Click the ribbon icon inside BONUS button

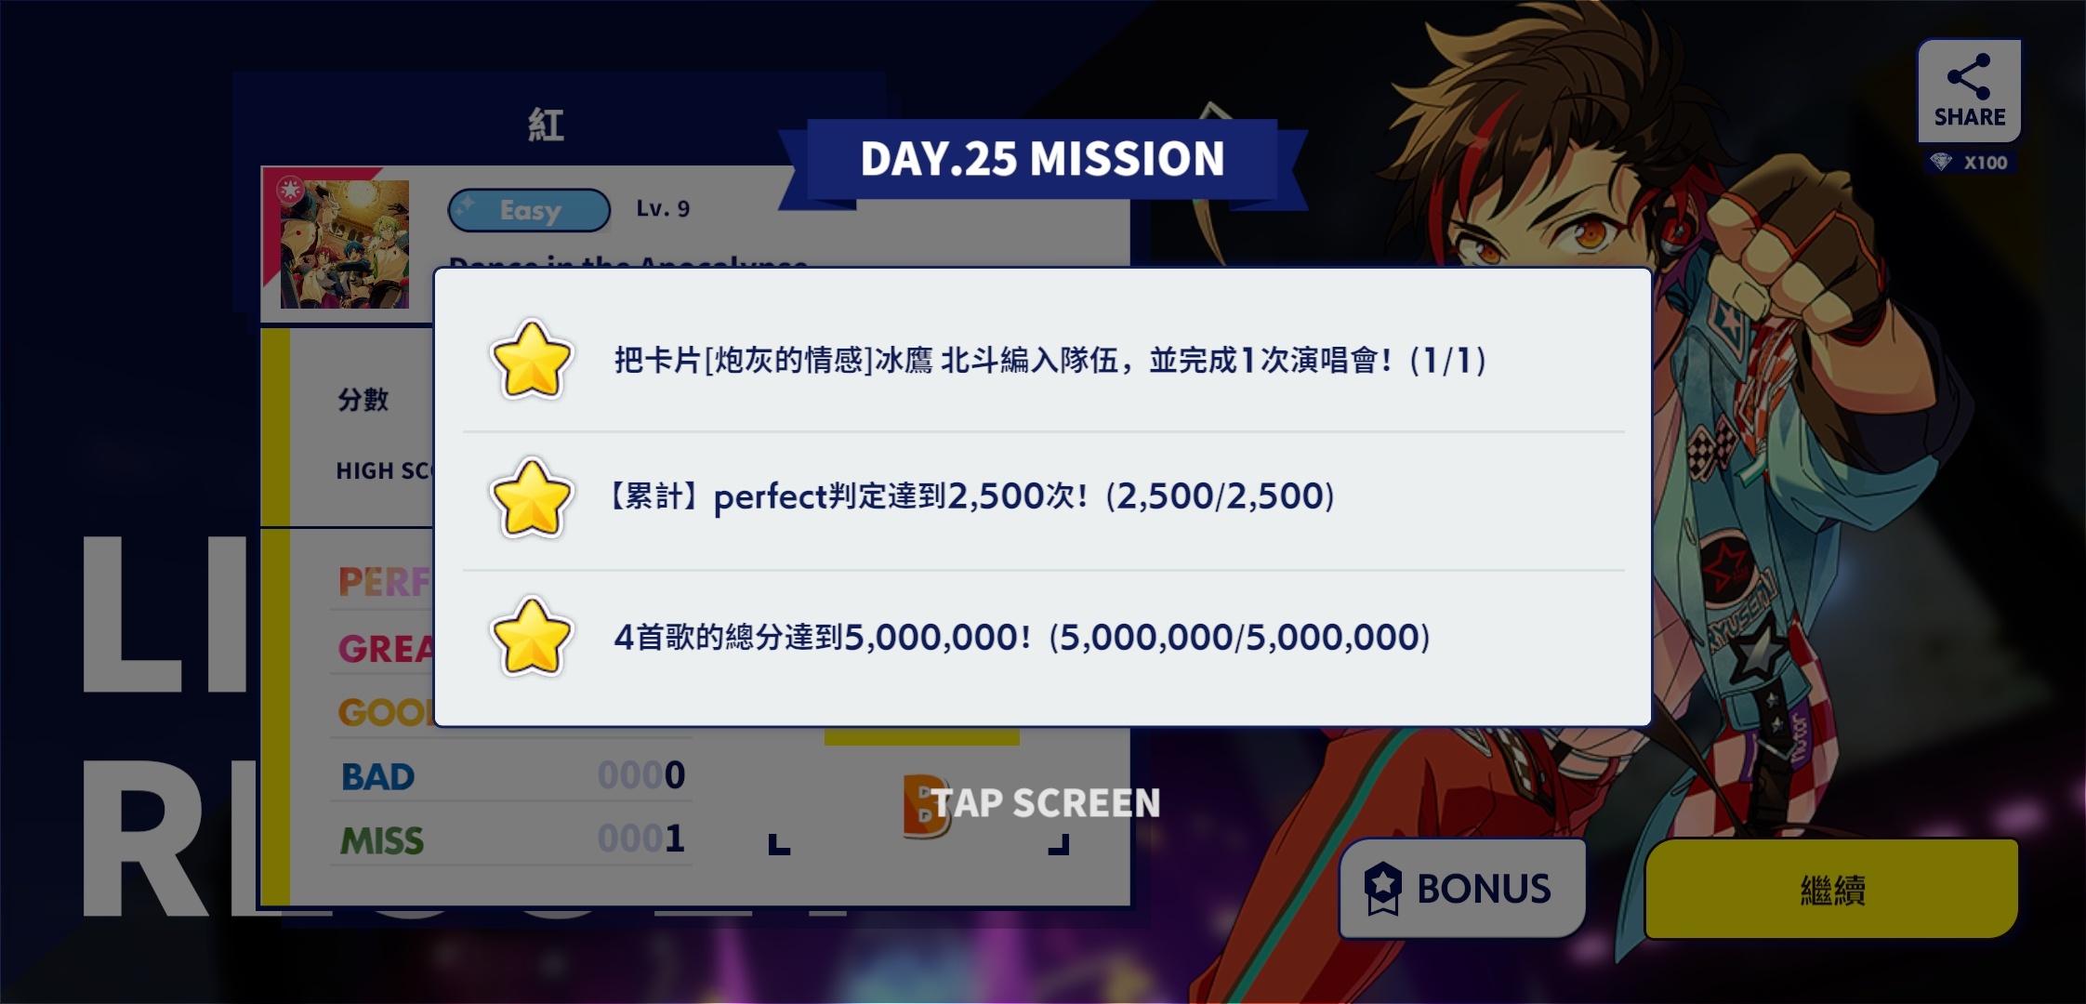(1382, 889)
